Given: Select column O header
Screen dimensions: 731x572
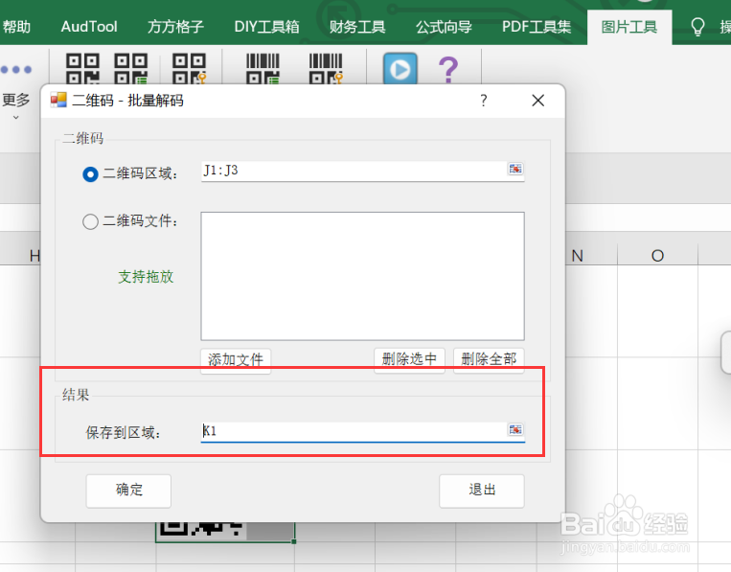Looking at the screenshot, I should pos(657,256).
